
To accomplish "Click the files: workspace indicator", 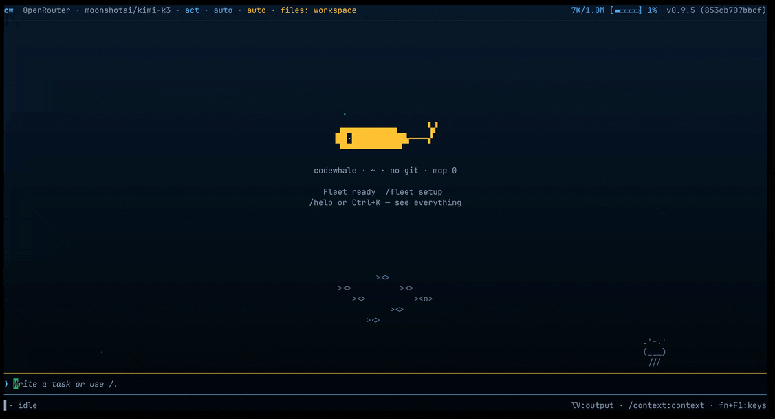I will 318,10.
